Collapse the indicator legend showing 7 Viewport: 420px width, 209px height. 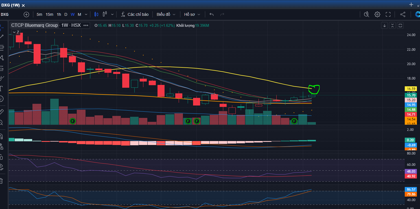pyautogui.click(x=16, y=32)
